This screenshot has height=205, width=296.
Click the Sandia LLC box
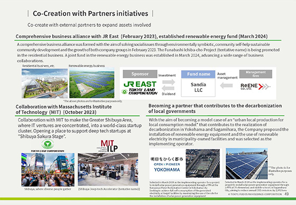[198, 87]
